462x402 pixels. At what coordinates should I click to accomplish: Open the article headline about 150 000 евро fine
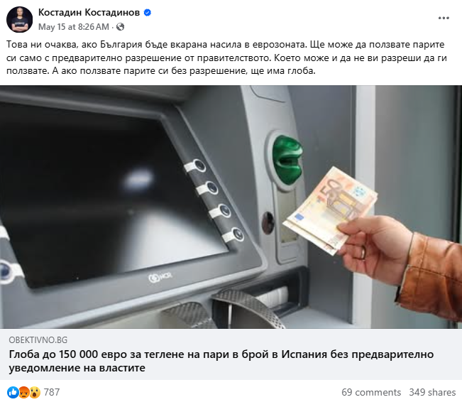221,361
